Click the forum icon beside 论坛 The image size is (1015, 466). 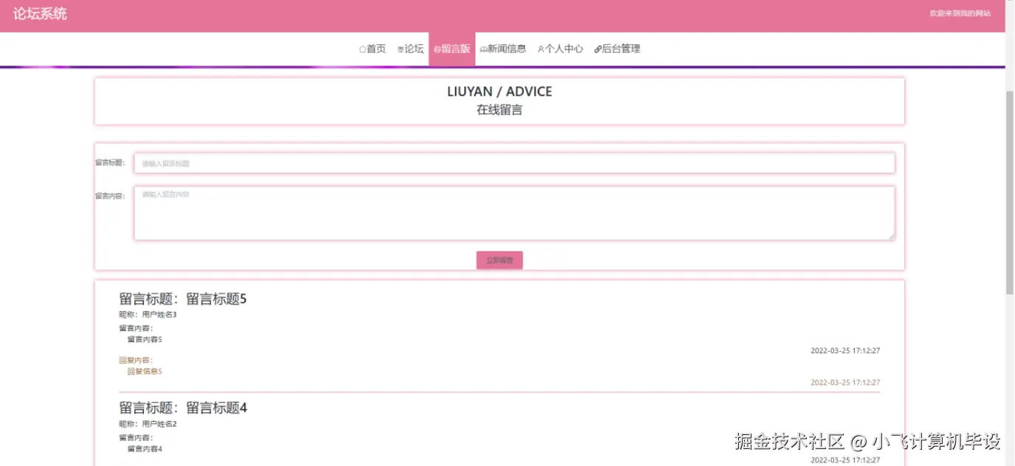[401, 49]
